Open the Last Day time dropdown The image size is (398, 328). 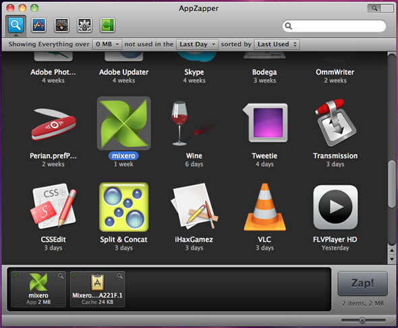tap(197, 44)
